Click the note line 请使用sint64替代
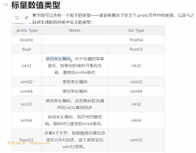Viewport: 196px width, 153px height. pyautogui.click(x=79, y=73)
